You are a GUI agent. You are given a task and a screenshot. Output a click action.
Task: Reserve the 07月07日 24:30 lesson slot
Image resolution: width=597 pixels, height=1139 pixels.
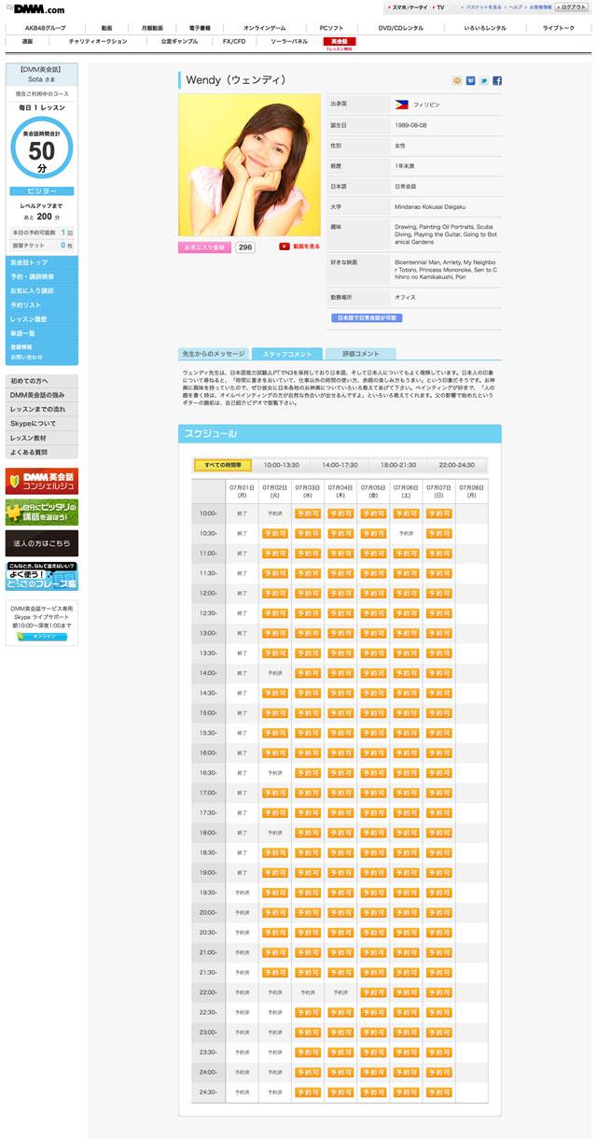438,1091
